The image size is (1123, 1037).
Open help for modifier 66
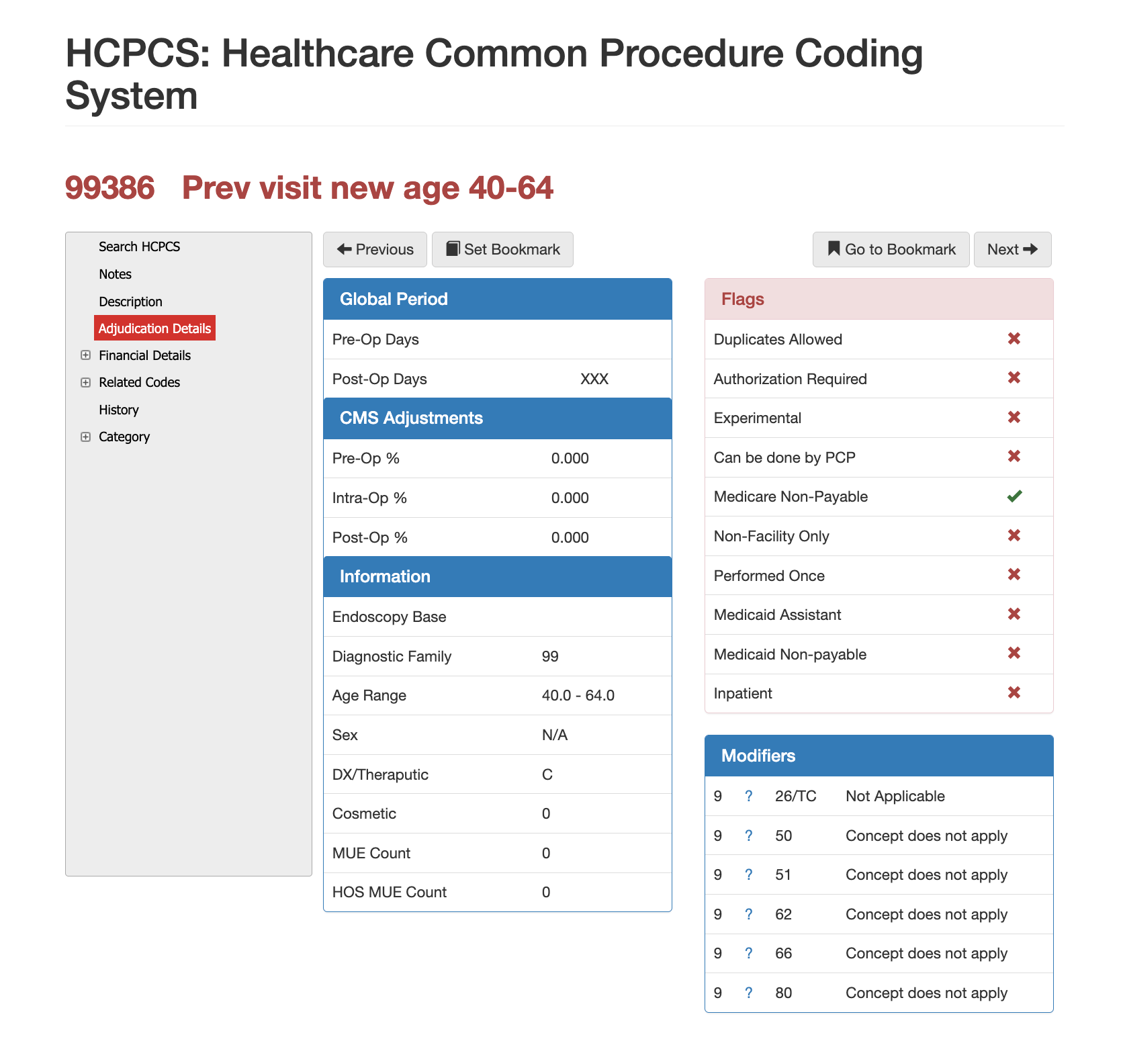click(x=748, y=954)
